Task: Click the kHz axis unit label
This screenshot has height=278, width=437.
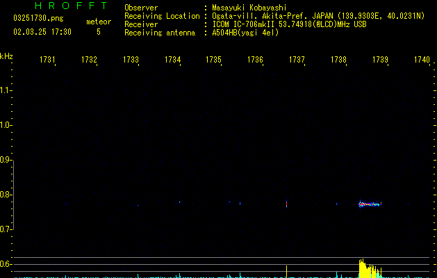Action: (x=6, y=56)
